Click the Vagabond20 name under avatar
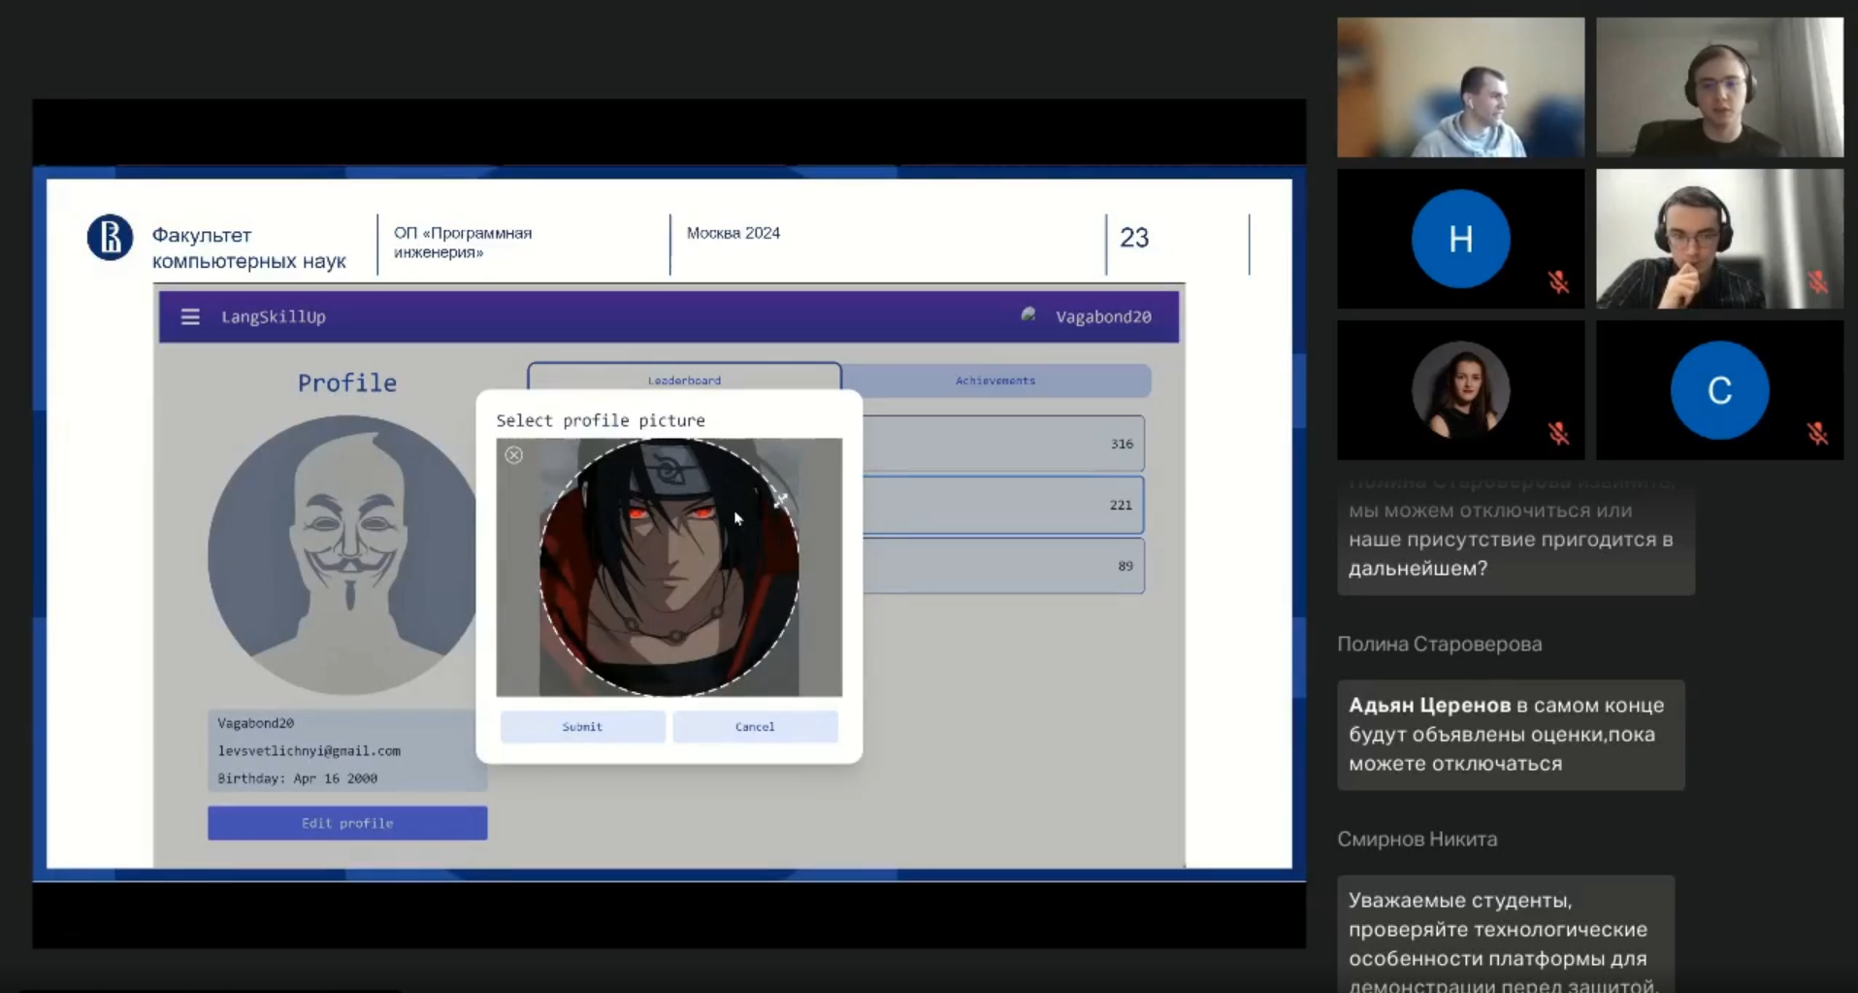Image resolution: width=1858 pixels, height=993 pixels. click(x=256, y=723)
